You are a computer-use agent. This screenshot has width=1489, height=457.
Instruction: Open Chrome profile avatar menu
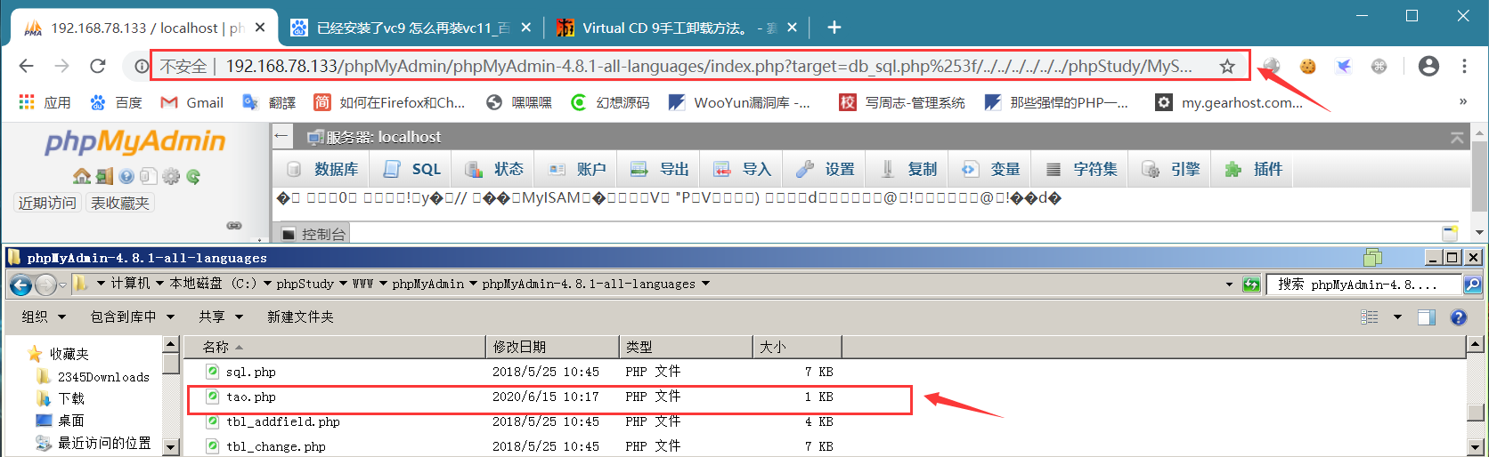click(x=1428, y=66)
